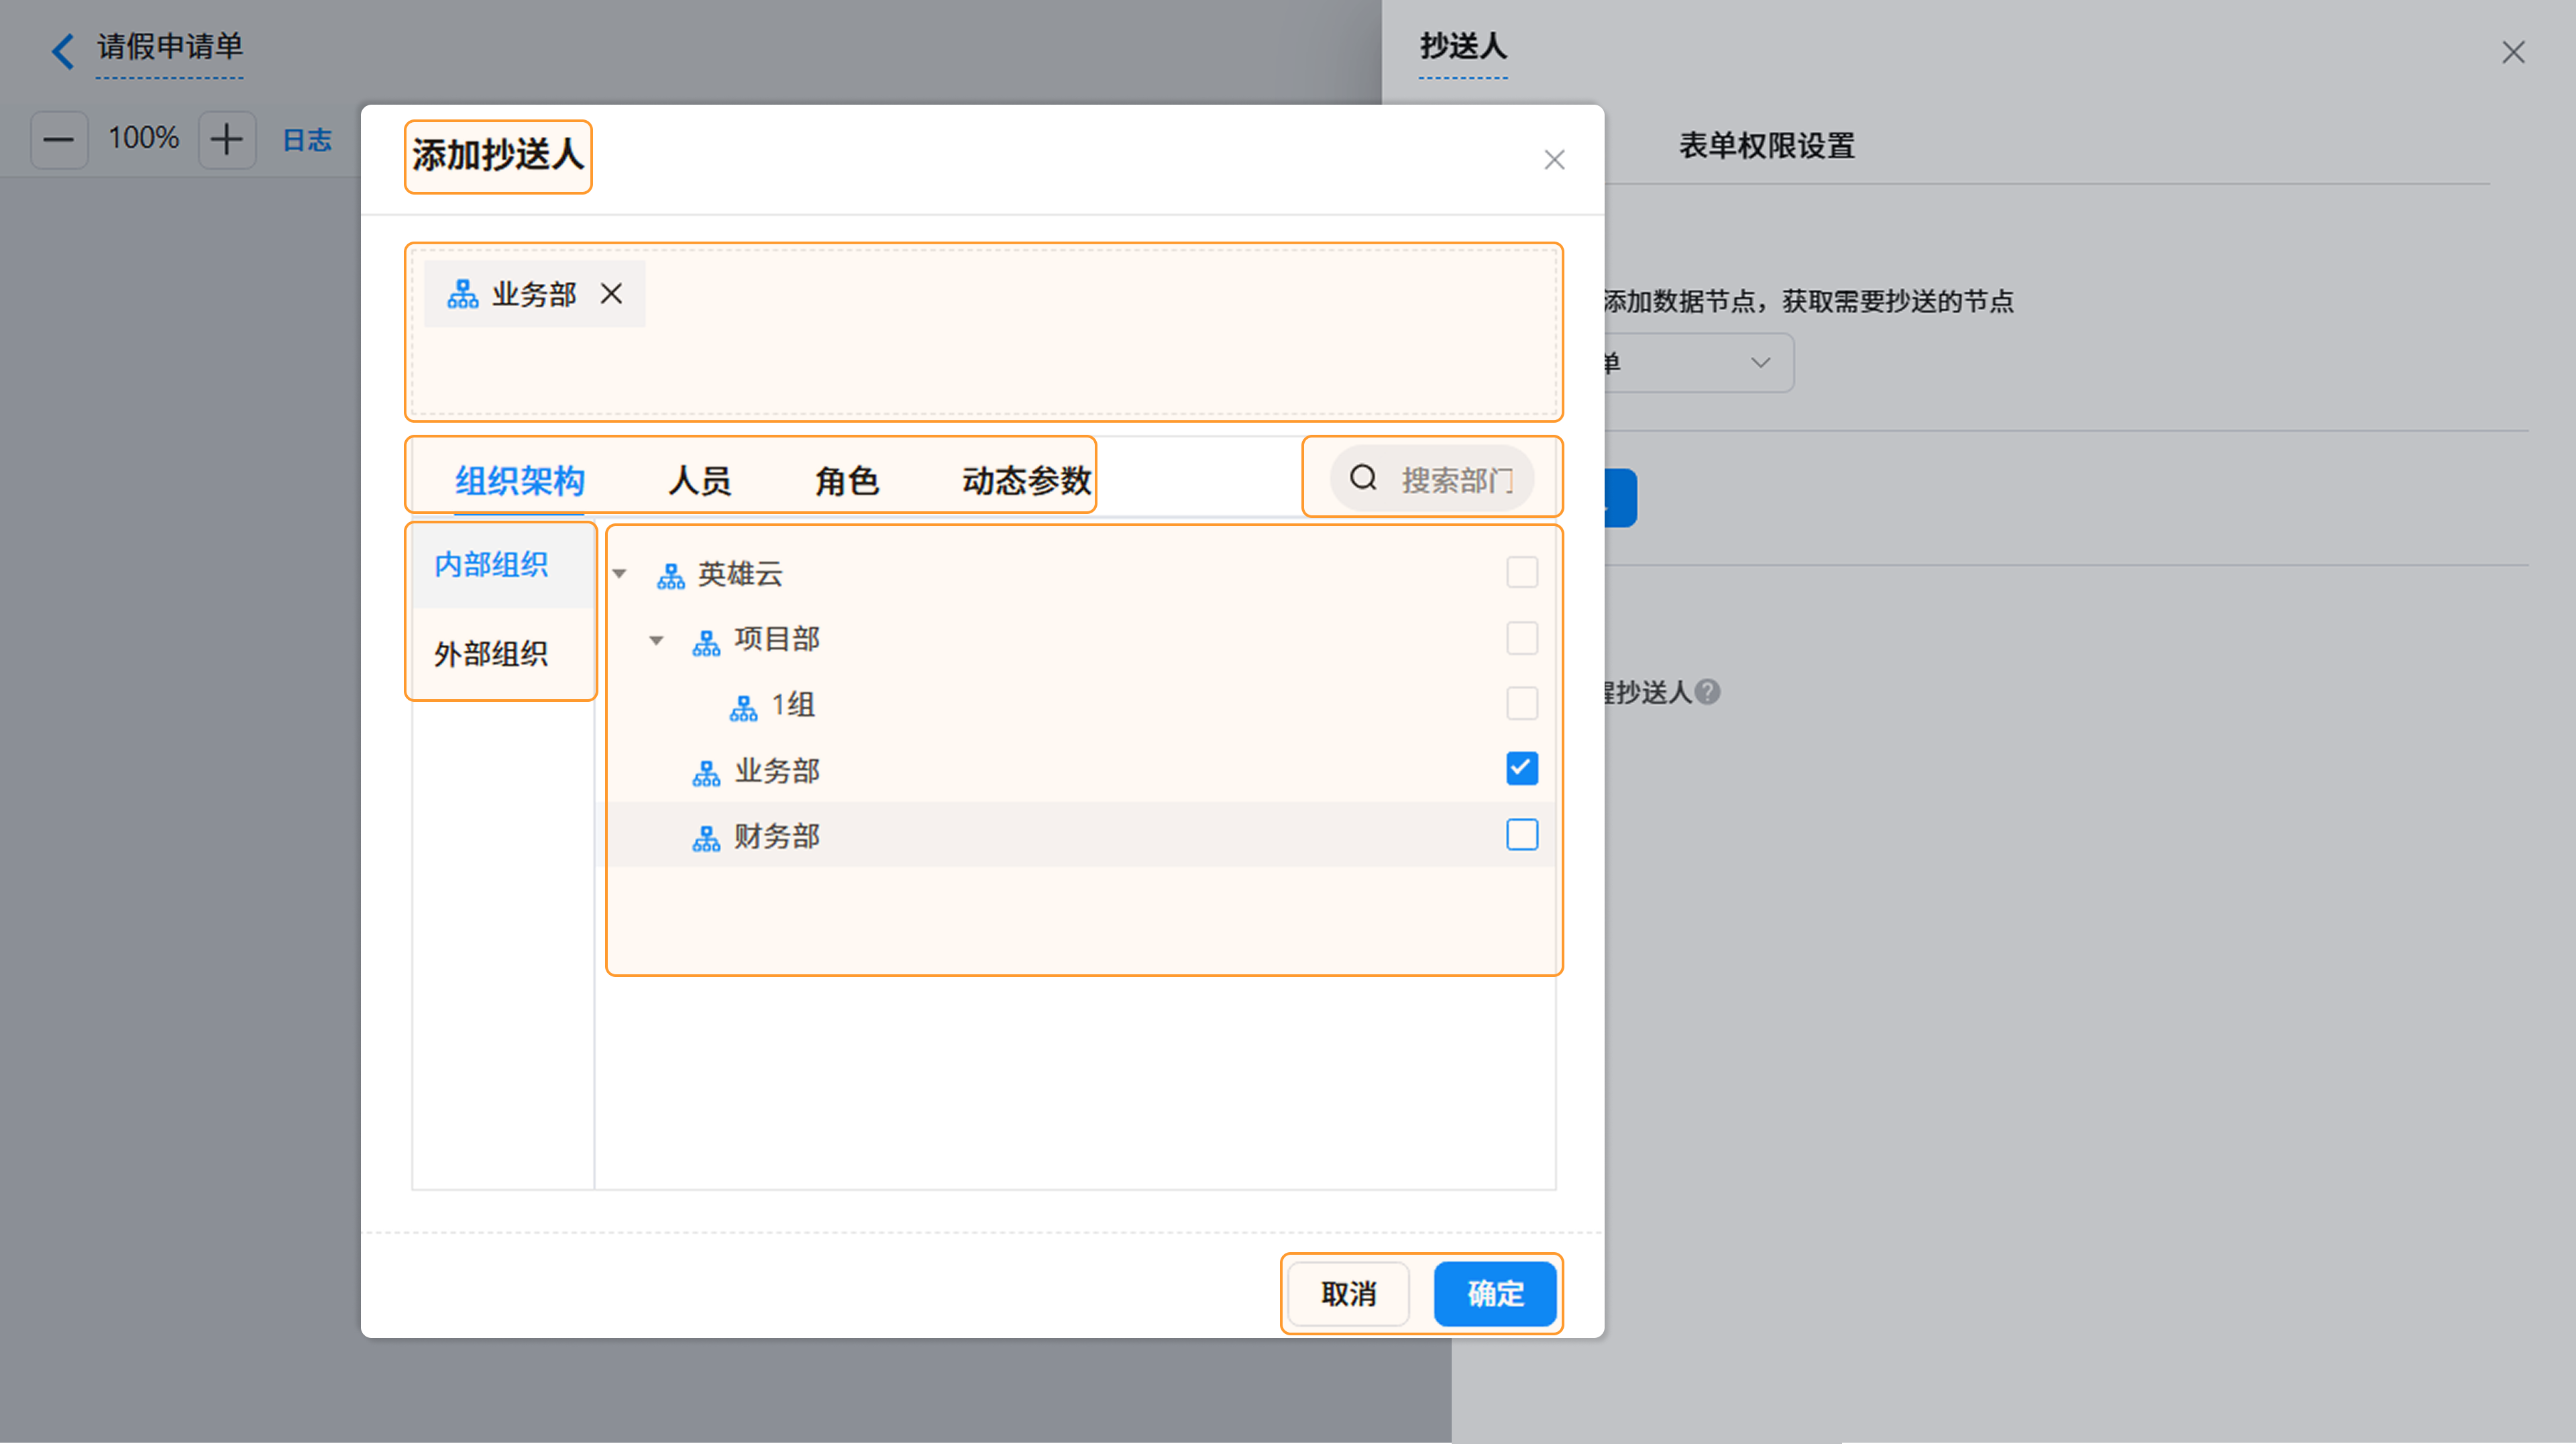Check the 1组 checkbox
Image resolution: width=2576 pixels, height=1444 pixels.
point(1521,703)
